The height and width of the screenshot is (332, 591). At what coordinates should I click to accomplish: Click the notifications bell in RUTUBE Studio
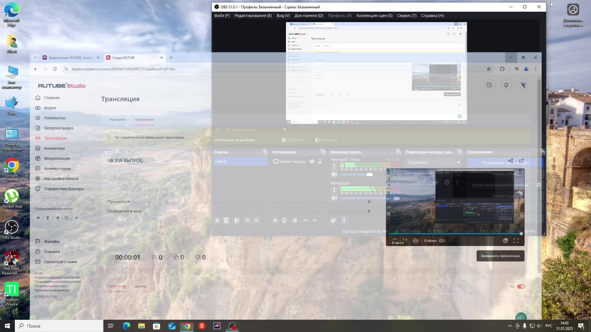506,85
